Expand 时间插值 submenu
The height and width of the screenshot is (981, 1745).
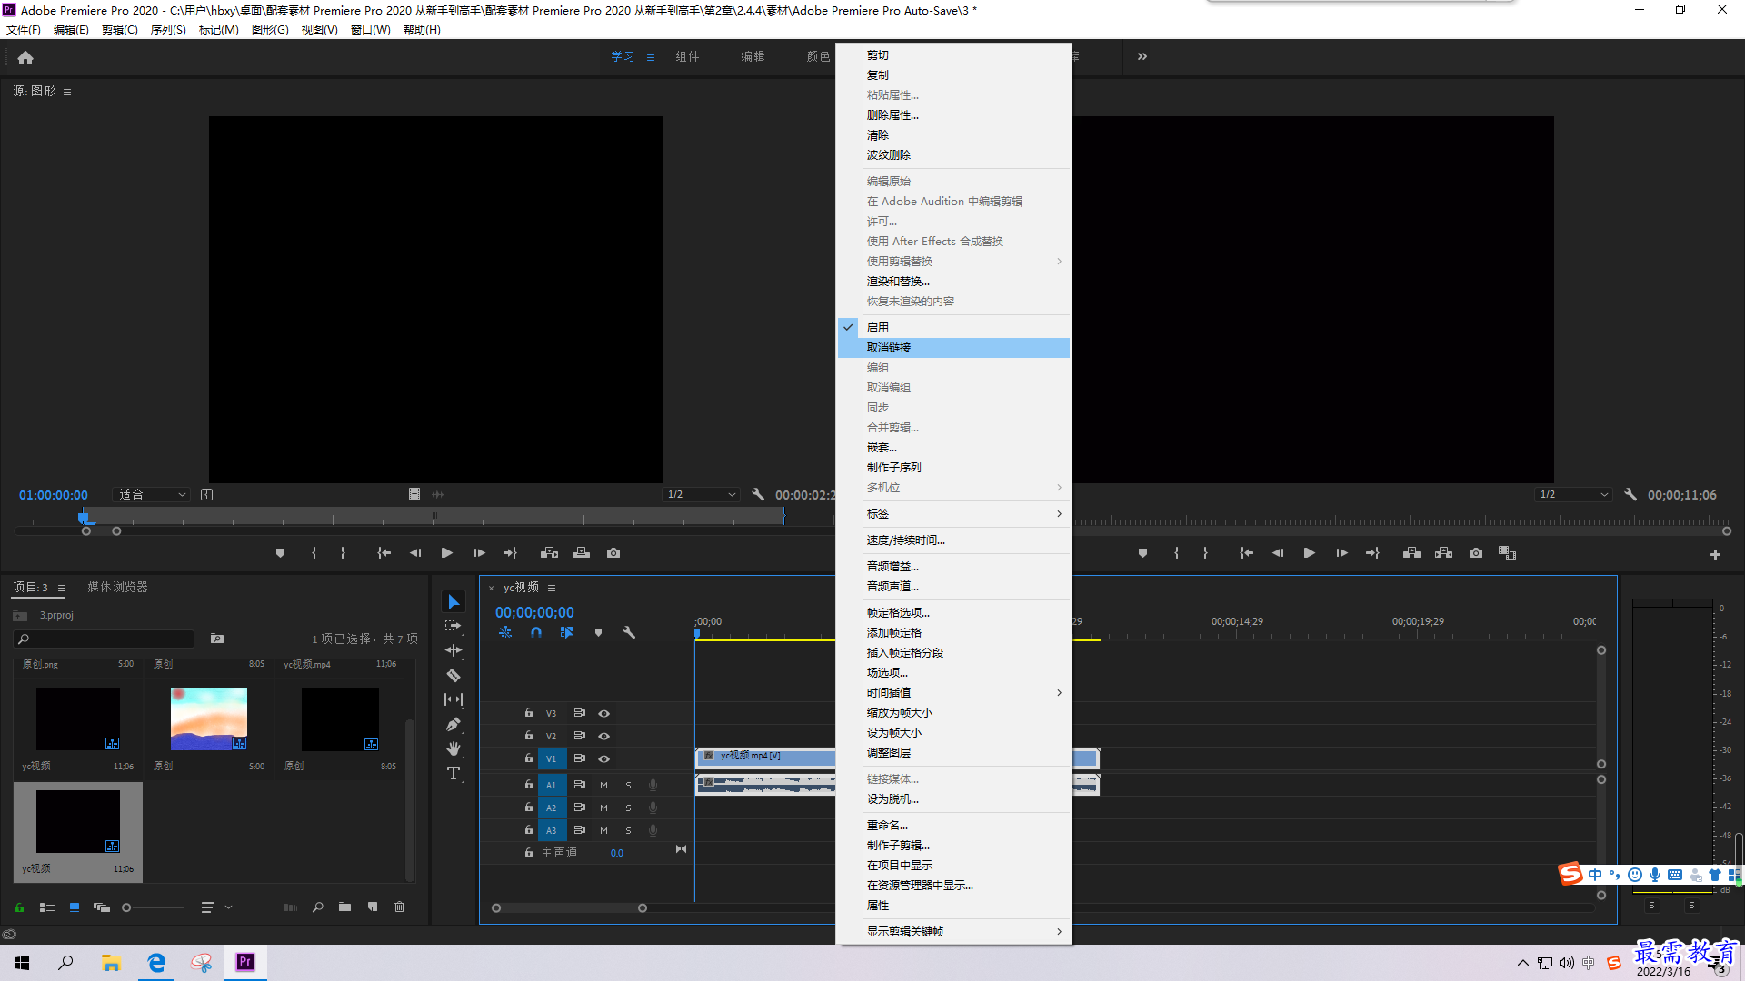(953, 693)
